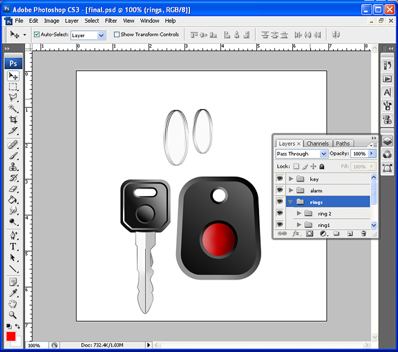The width and height of the screenshot is (398, 352).
Task: Select the Brush tool
Action: click(x=13, y=156)
